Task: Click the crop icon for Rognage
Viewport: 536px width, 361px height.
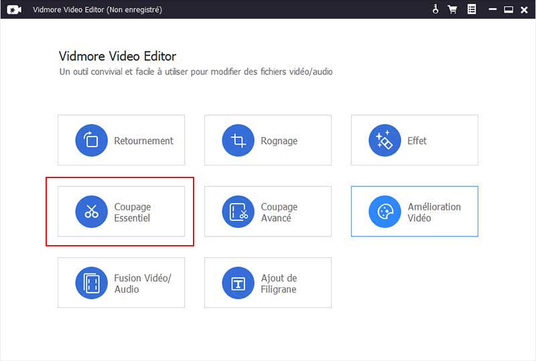Action: (239, 141)
